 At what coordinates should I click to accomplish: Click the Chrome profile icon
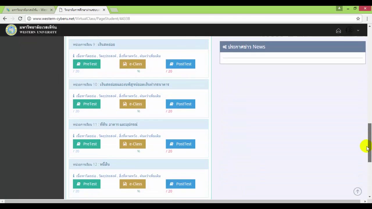coord(339,8)
